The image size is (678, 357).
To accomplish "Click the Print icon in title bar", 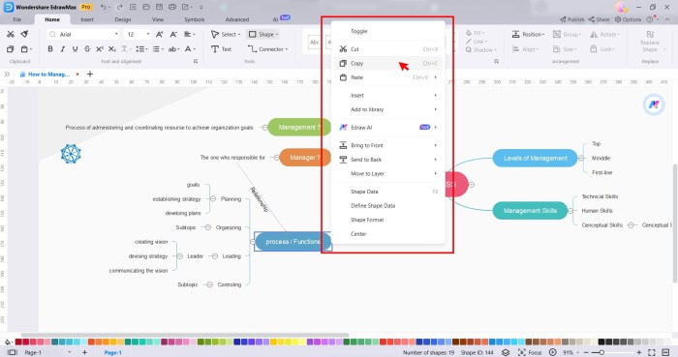I will tap(172, 7).
